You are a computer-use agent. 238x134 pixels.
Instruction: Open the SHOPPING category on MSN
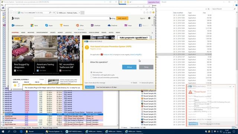click(15, 32)
